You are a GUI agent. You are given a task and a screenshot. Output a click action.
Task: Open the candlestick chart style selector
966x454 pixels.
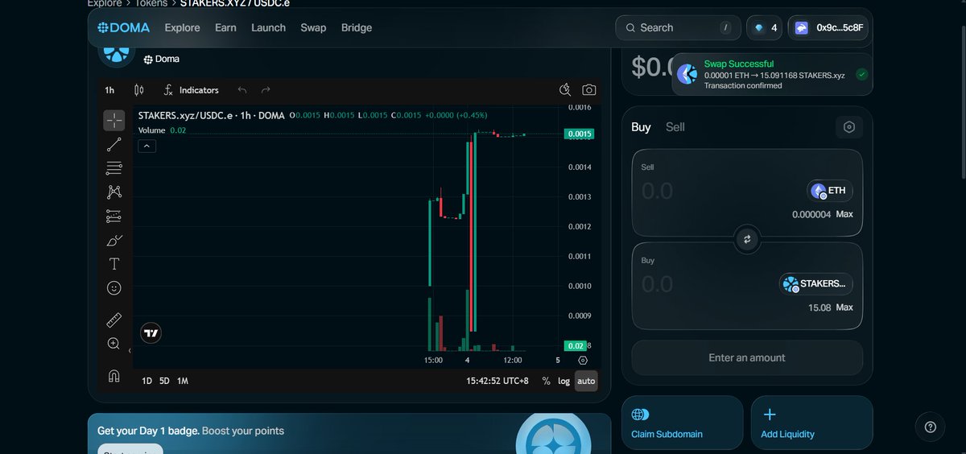coord(138,90)
